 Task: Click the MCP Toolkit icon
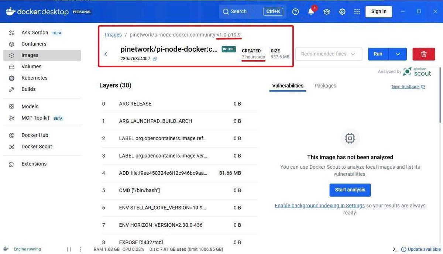(x=12, y=118)
